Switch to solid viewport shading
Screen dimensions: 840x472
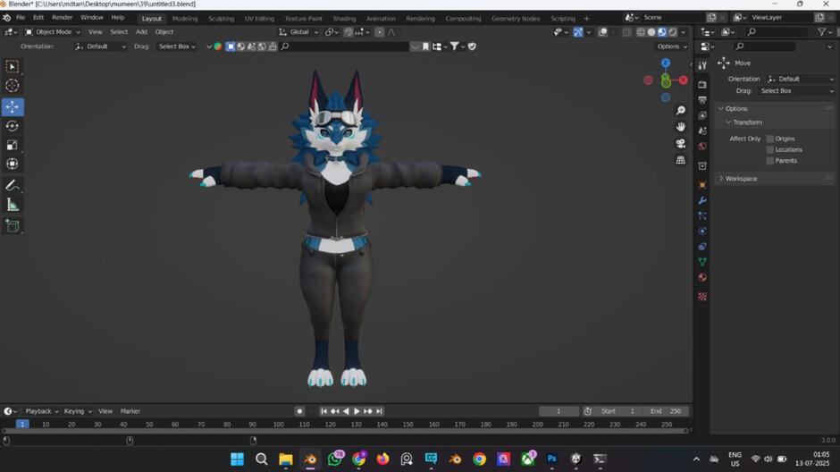(651, 32)
